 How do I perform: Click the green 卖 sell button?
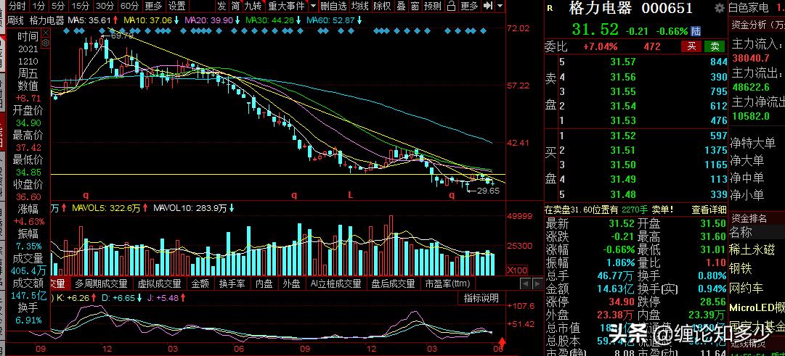715,46
